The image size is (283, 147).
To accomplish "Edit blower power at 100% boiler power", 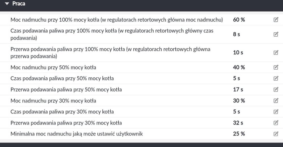I will point(276,20).
